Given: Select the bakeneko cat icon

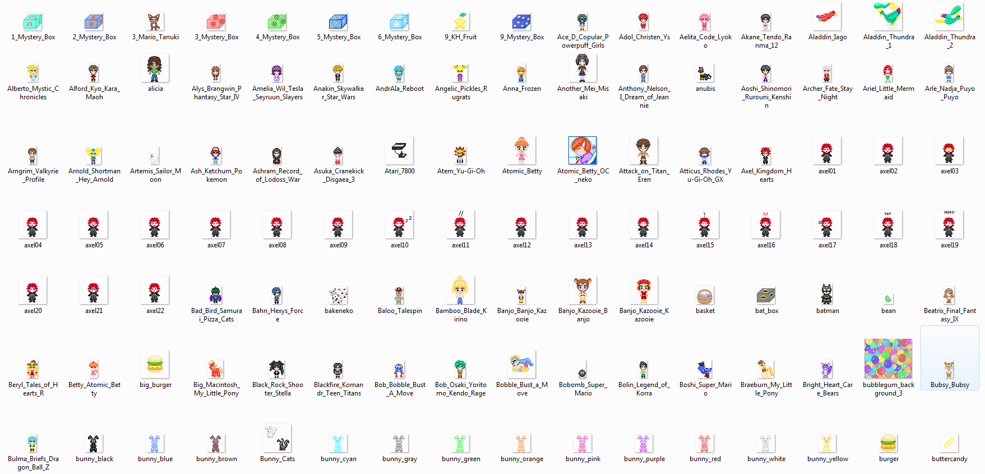Looking at the screenshot, I should pyautogui.click(x=338, y=296).
